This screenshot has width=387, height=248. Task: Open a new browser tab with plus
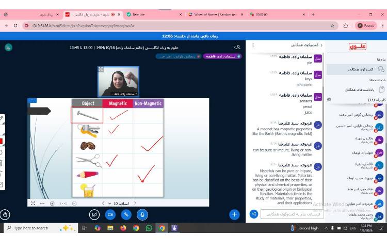[x=313, y=14]
